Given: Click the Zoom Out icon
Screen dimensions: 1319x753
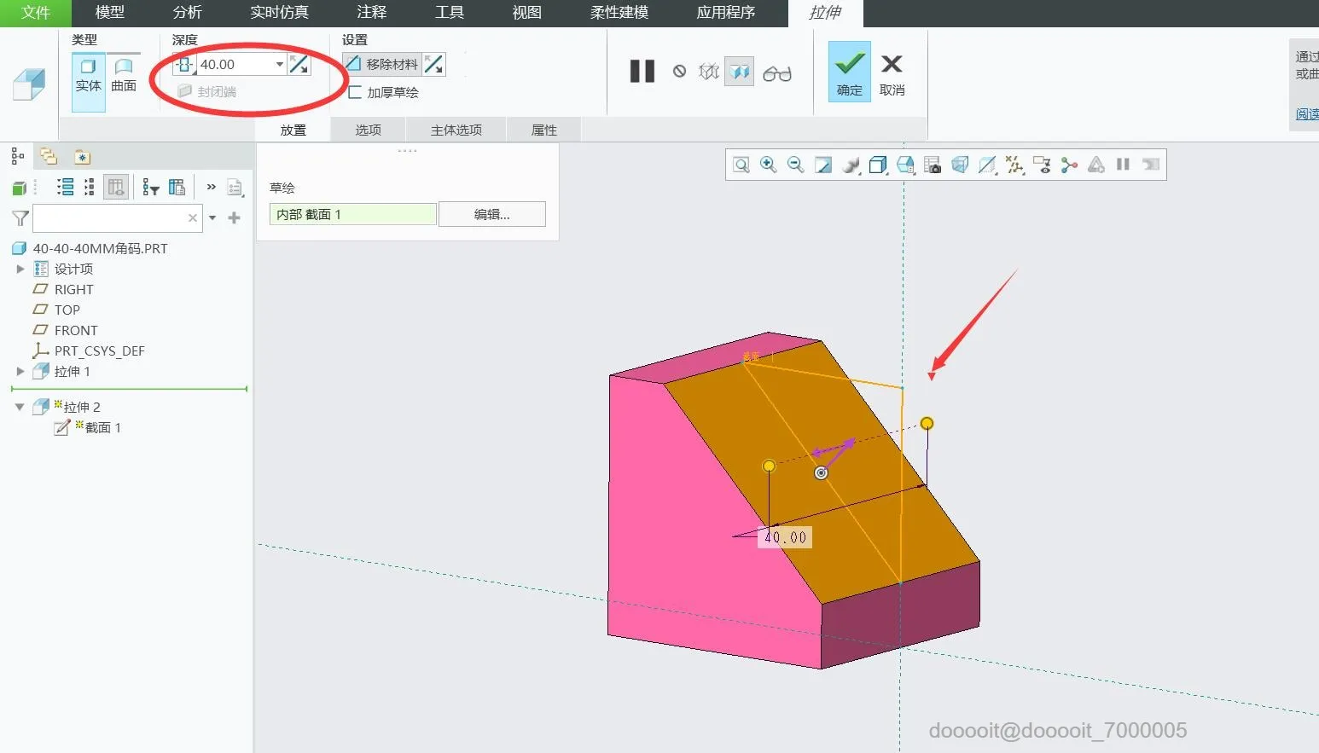Looking at the screenshot, I should [796, 165].
